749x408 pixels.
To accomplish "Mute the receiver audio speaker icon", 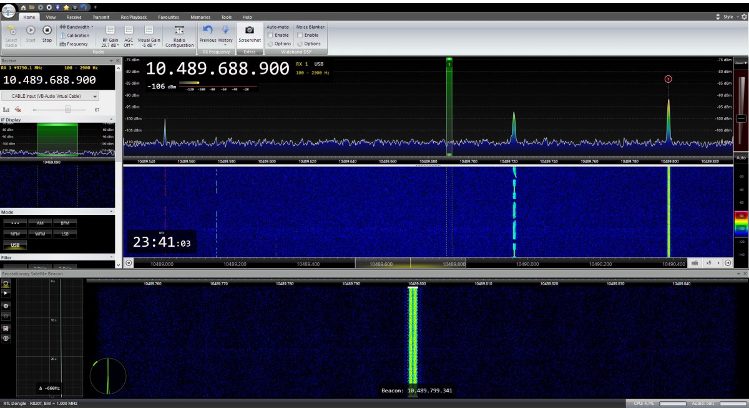I will [x=18, y=109].
